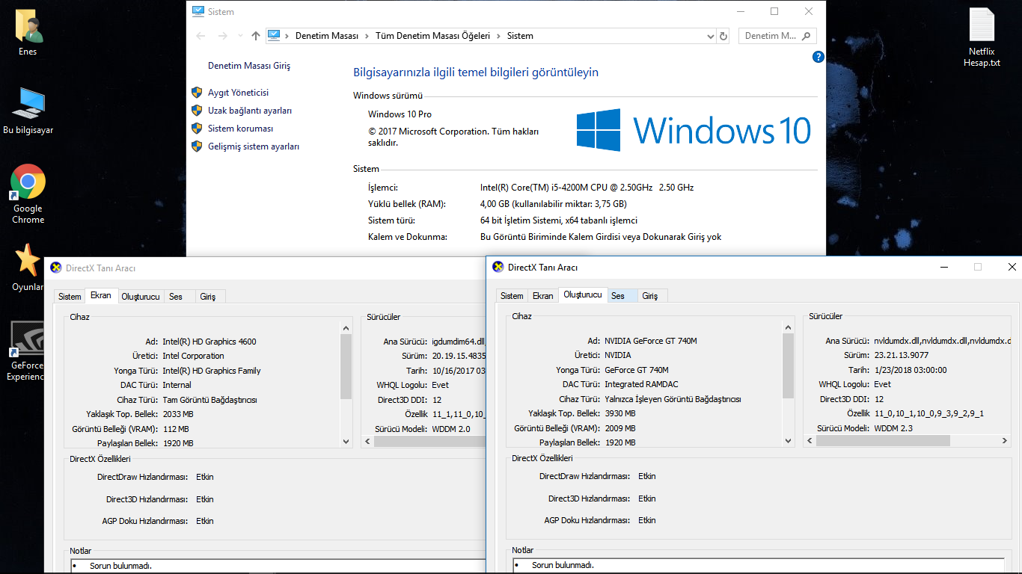The image size is (1022, 574).
Task: Expand the address bar history dropdown
Action: coord(711,36)
